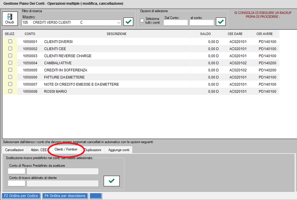Viewport: 297px width, 200px height.
Task: Focus the Dal Conto input field
Action: 175,22
